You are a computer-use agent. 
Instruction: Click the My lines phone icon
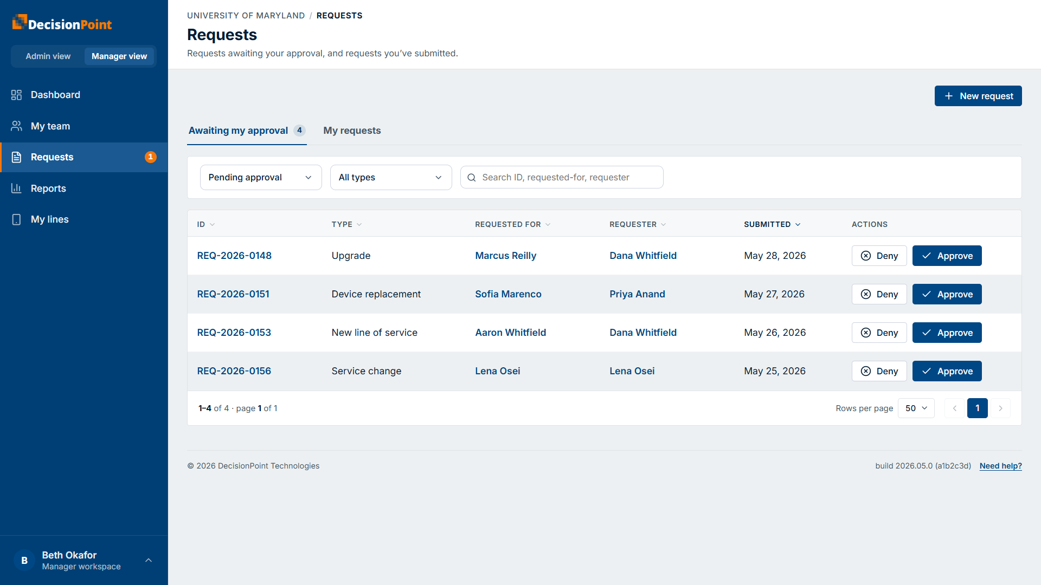click(x=16, y=219)
